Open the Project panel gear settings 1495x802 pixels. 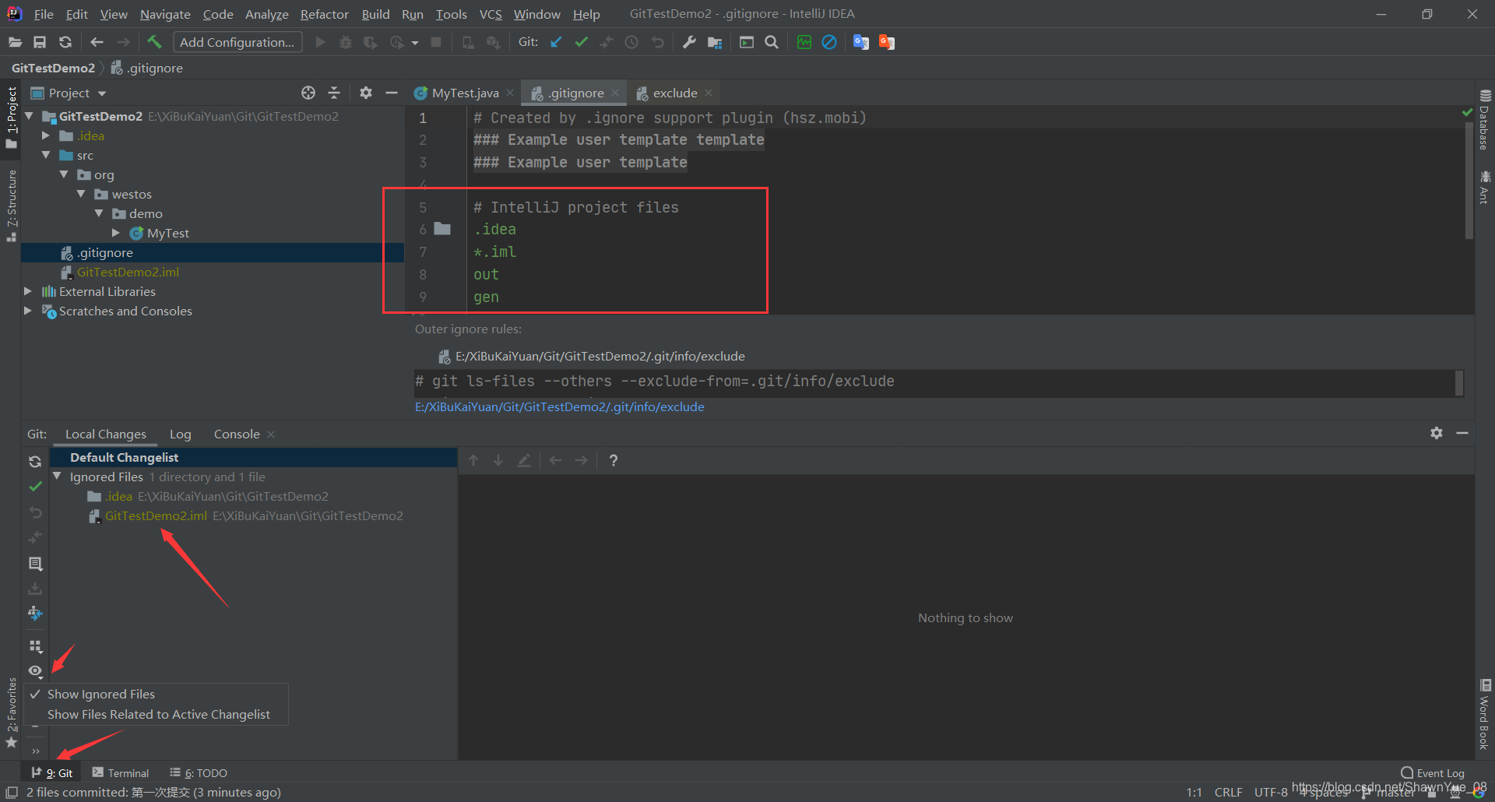pos(366,93)
